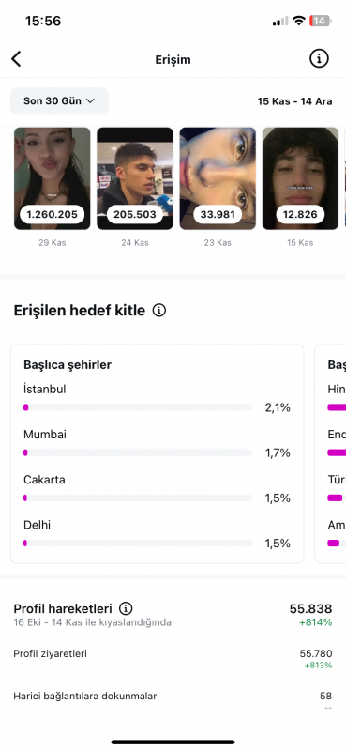The height and width of the screenshot is (751, 346).
Task: Tap the Wi-Fi status icon
Action: click(x=299, y=21)
